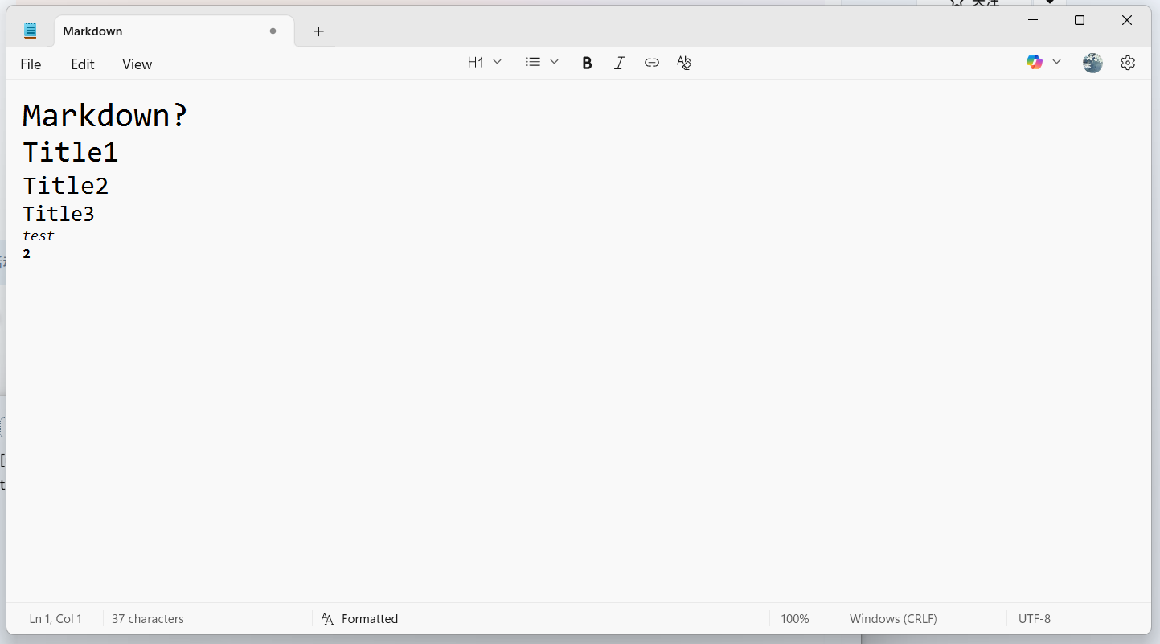Open the File menu
1160x644 pixels.
[x=31, y=64]
